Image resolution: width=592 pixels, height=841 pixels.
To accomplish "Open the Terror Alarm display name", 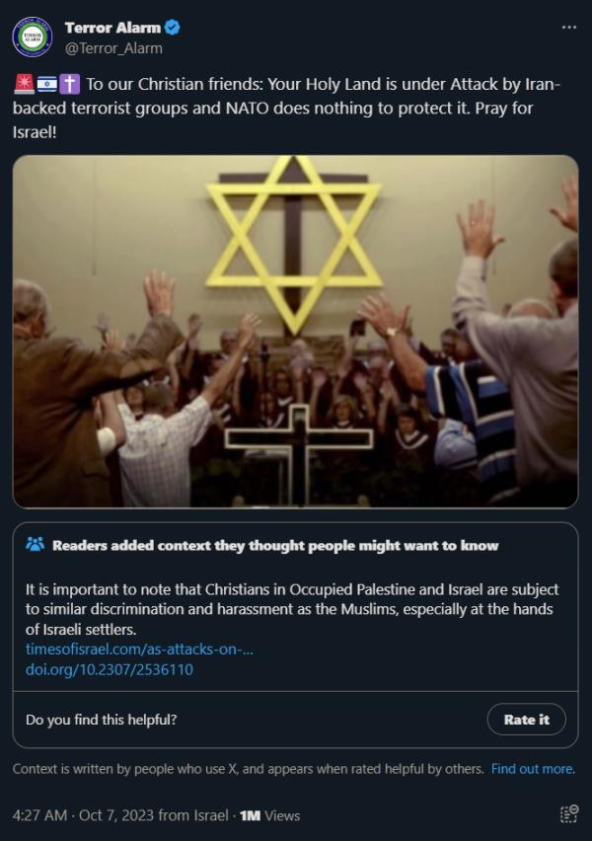I will coord(112,28).
